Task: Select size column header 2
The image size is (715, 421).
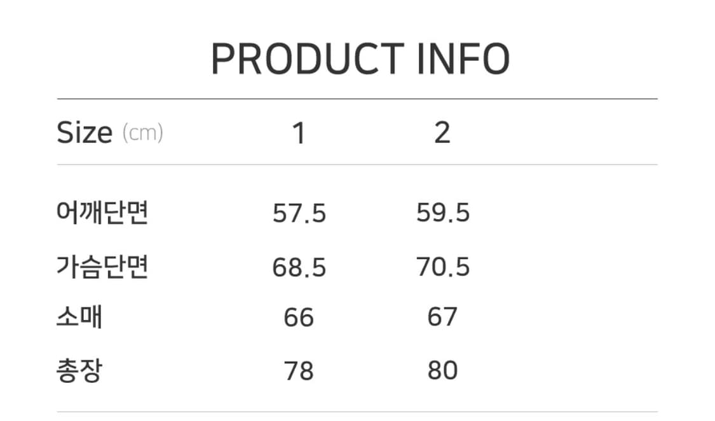Action: (x=442, y=133)
